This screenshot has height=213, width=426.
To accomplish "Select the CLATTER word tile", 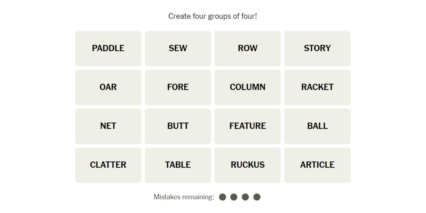I will click(x=108, y=165).
